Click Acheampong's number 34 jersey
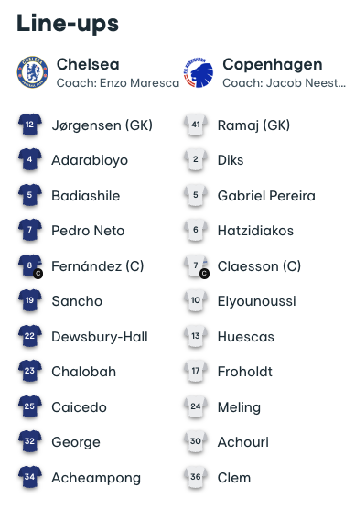The width and height of the screenshot is (355, 509). (30, 478)
